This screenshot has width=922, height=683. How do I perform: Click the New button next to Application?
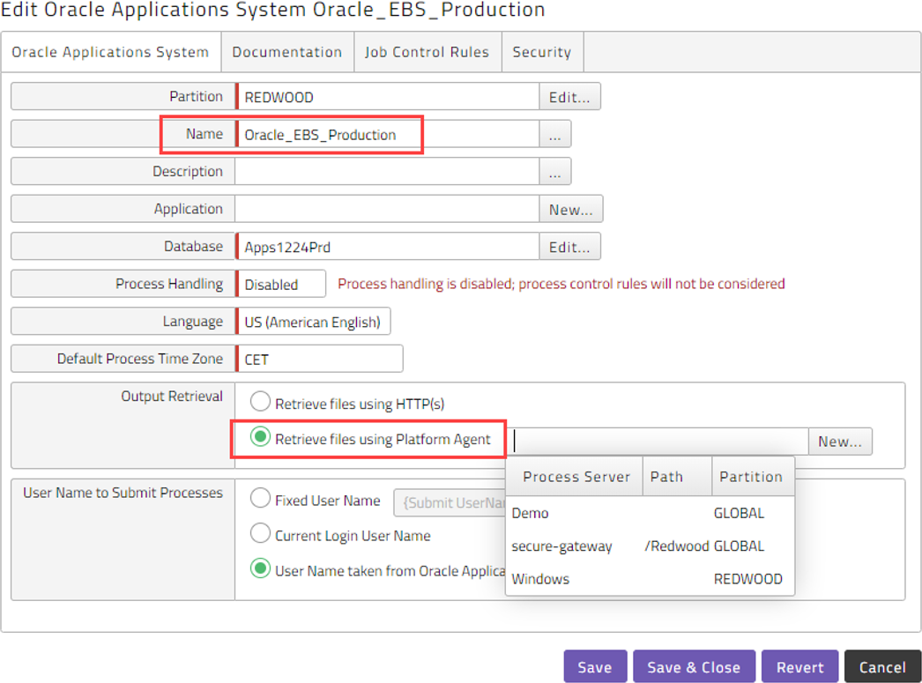(x=570, y=209)
